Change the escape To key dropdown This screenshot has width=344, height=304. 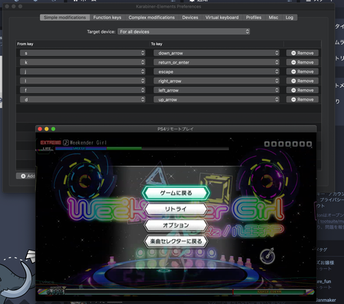pos(217,72)
